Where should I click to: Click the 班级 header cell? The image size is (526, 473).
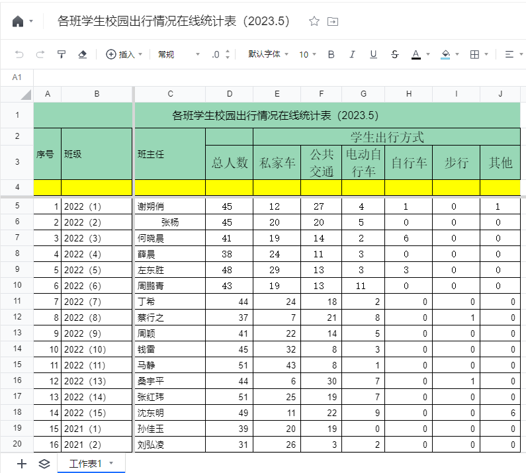tap(97, 154)
